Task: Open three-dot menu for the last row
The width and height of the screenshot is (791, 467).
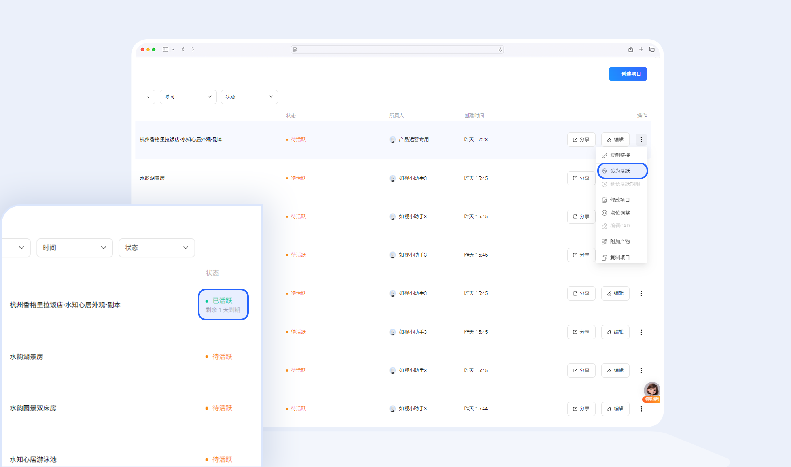Action: 641,409
